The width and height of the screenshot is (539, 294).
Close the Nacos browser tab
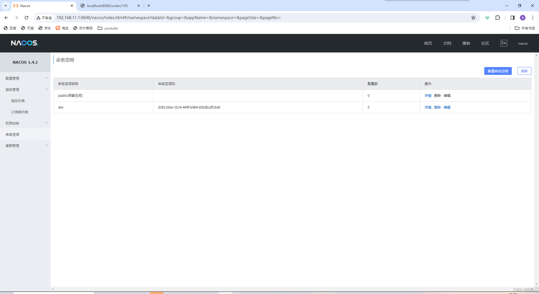72,6
